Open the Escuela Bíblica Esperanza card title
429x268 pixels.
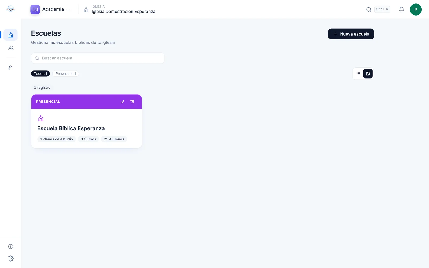(x=71, y=128)
